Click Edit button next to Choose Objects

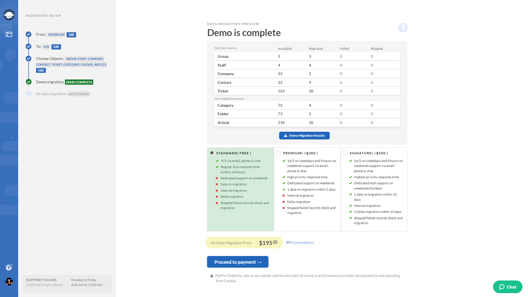[41, 70]
